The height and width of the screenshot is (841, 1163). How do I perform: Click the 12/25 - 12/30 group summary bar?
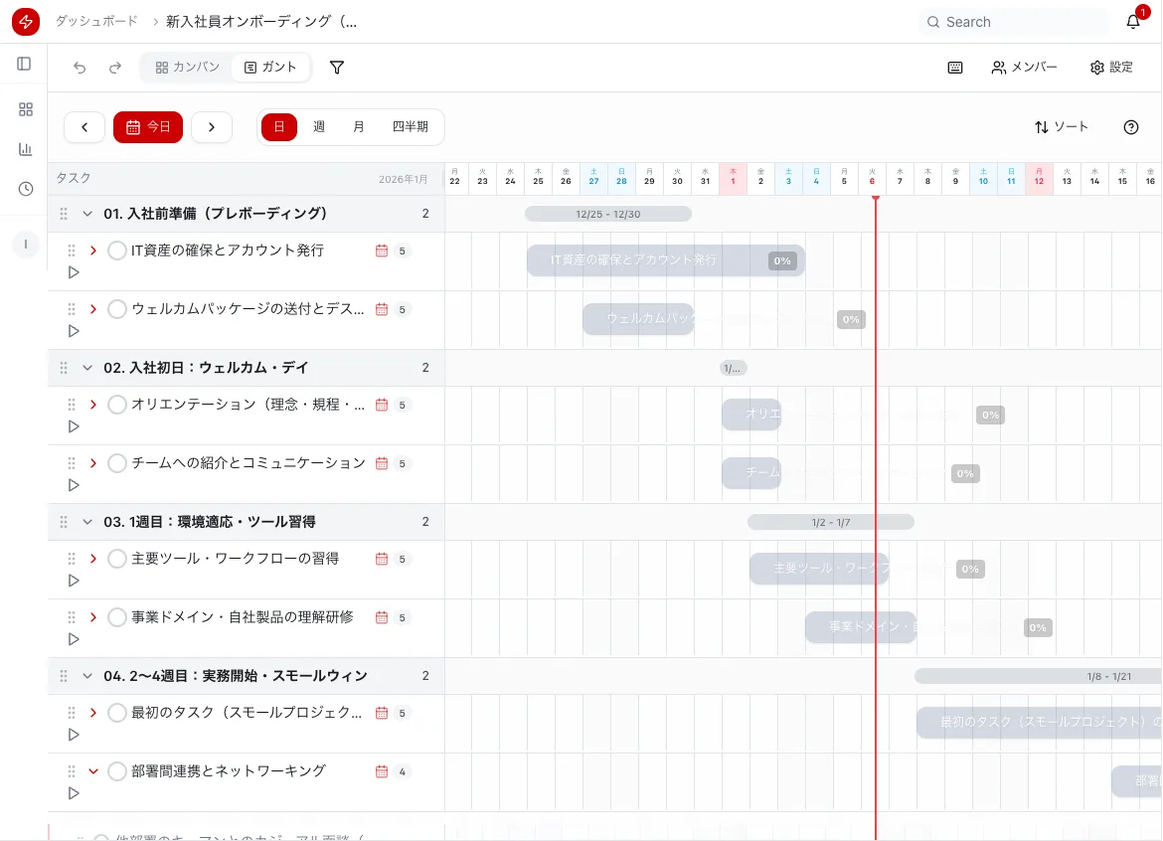click(x=608, y=215)
